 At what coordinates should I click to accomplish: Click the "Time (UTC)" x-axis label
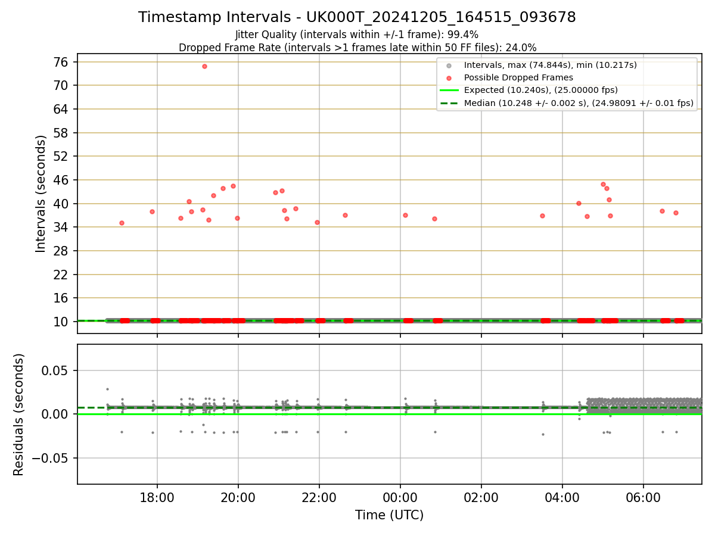pyautogui.click(x=389, y=515)
